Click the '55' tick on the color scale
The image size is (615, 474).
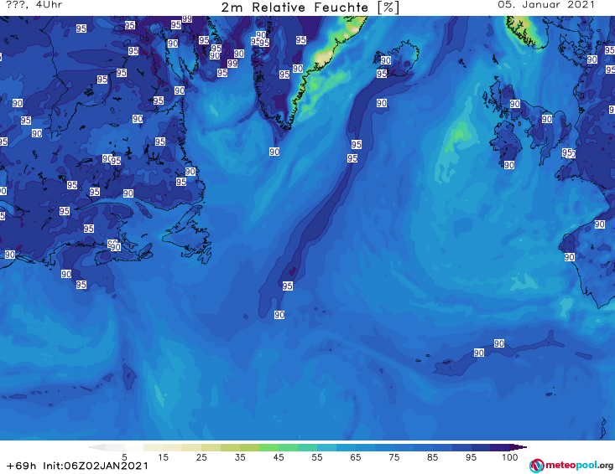(x=317, y=457)
